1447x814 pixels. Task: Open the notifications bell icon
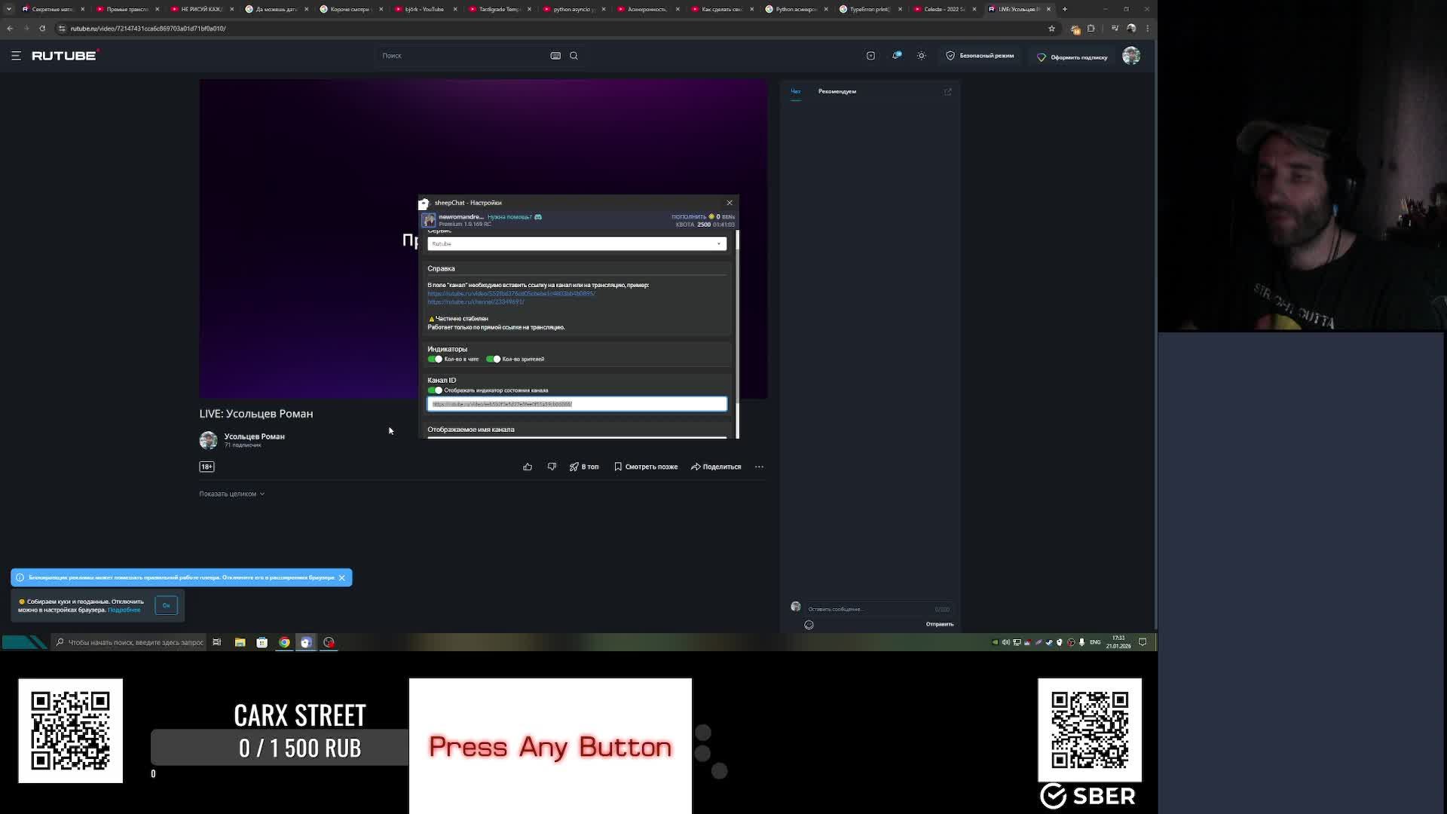tap(896, 56)
